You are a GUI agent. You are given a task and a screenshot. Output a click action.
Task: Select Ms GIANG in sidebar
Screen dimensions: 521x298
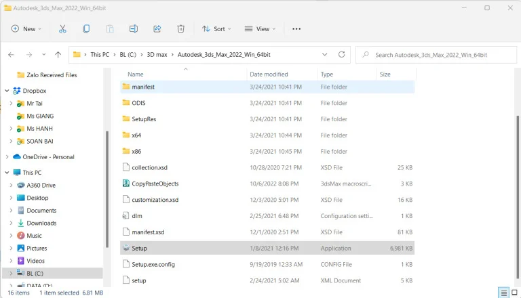(40, 116)
